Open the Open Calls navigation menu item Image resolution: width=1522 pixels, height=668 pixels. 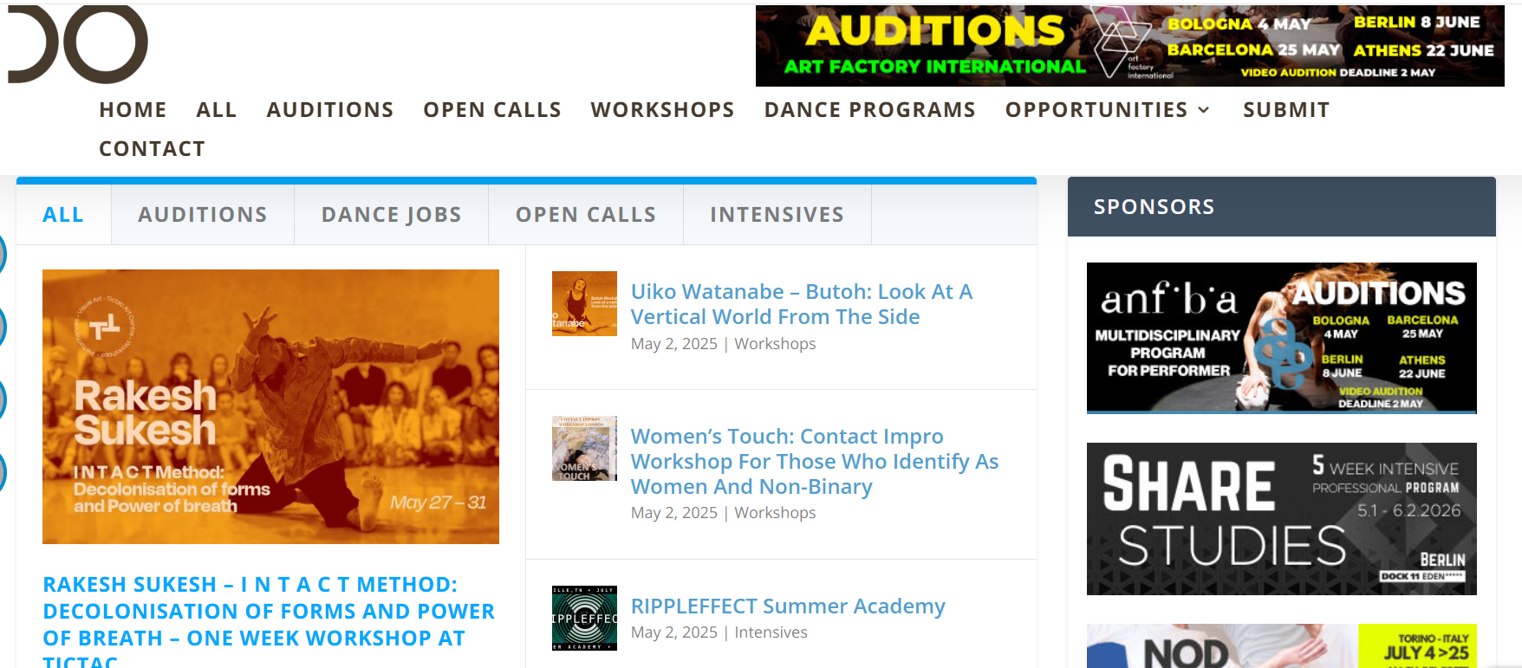492,110
